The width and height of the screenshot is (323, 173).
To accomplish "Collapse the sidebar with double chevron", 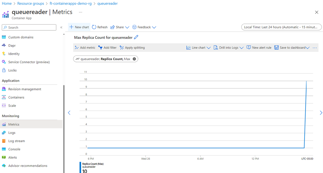I will point(61,27).
